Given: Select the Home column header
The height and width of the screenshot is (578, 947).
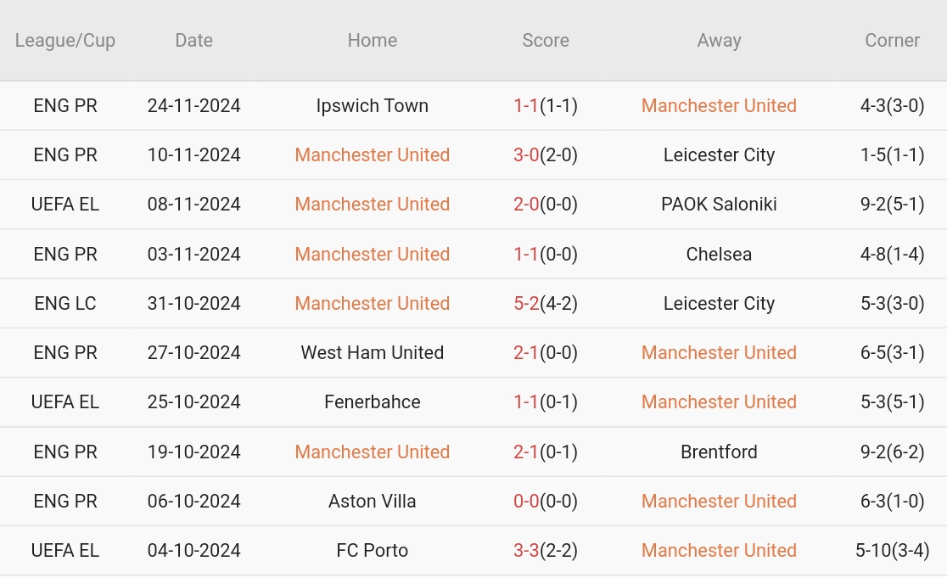Looking at the screenshot, I should pyautogui.click(x=372, y=41).
